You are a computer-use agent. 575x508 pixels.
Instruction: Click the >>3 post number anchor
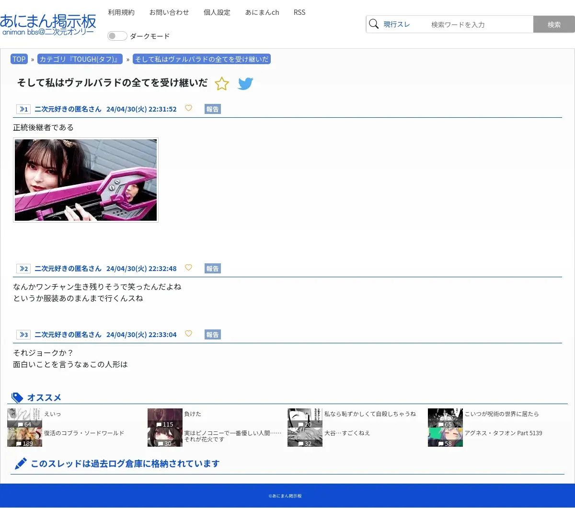click(x=23, y=335)
